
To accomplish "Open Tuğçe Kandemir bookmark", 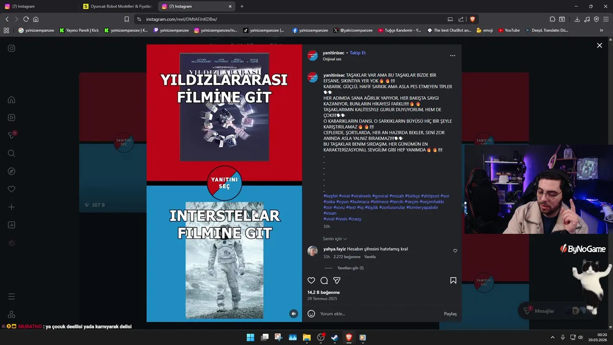I will point(399,30).
